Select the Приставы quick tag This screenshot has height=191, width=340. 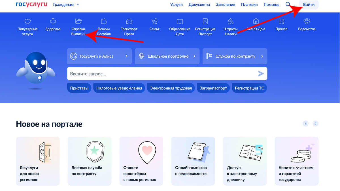[79, 88]
